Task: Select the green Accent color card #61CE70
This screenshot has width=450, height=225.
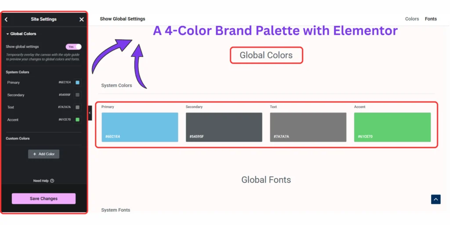Action: 392,127
